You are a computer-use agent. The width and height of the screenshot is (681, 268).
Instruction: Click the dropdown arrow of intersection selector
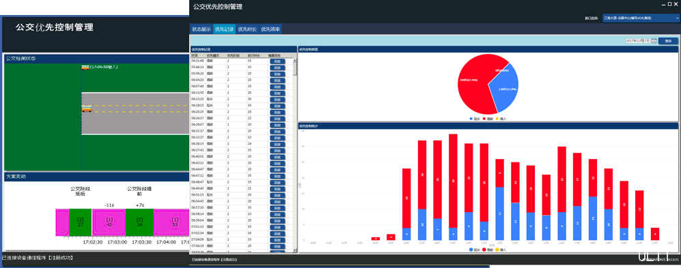[x=677, y=18]
